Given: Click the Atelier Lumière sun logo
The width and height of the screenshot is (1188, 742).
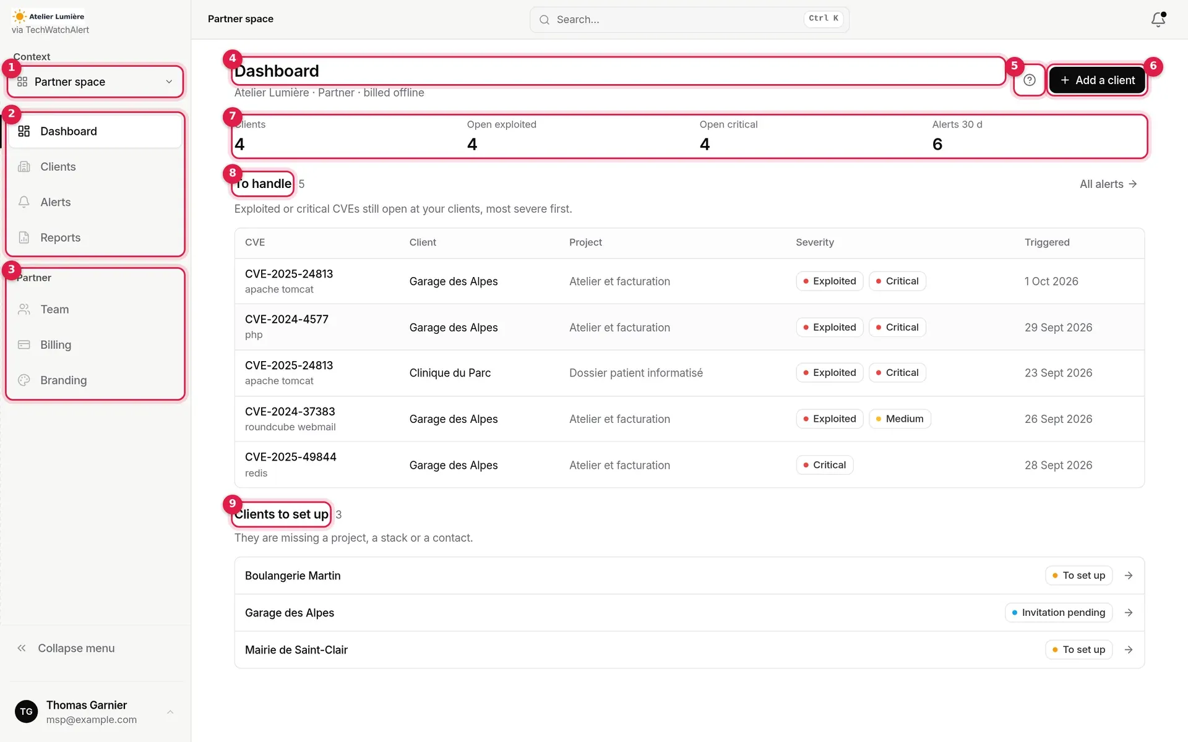Looking at the screenshot, I should 20,17.
